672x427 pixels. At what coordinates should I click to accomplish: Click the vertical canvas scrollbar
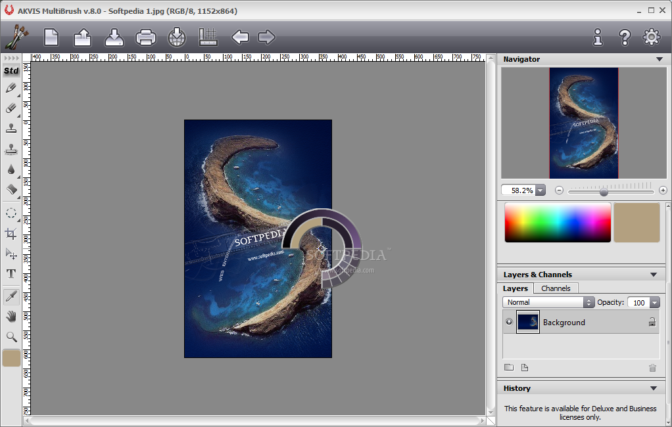point(491,235)
